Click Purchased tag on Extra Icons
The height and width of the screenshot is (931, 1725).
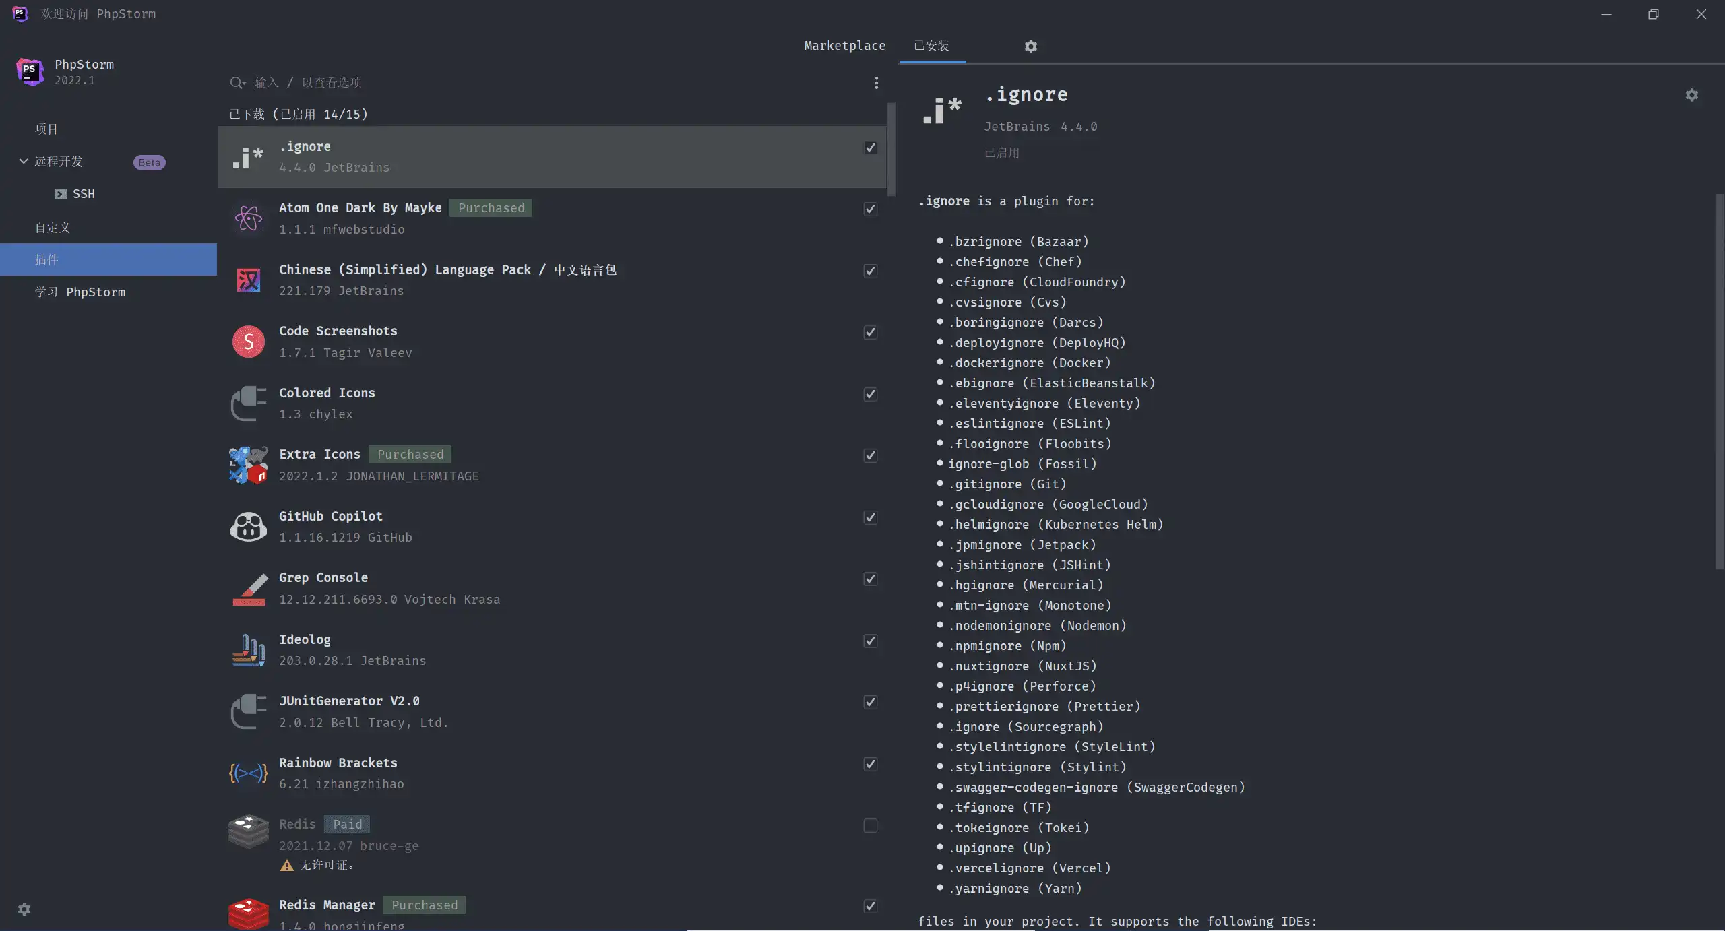point(410,455)
